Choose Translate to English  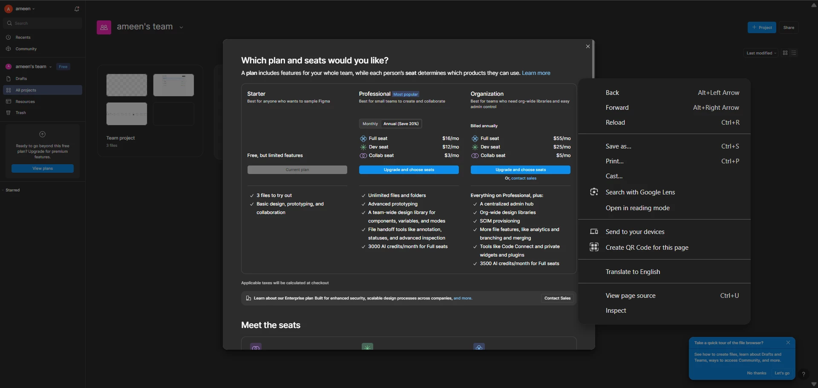click(x=664, y=272)
